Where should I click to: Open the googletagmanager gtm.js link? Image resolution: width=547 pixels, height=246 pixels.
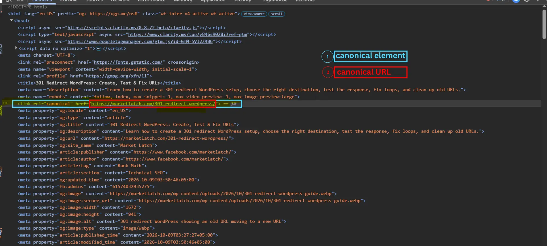[140, 42]
